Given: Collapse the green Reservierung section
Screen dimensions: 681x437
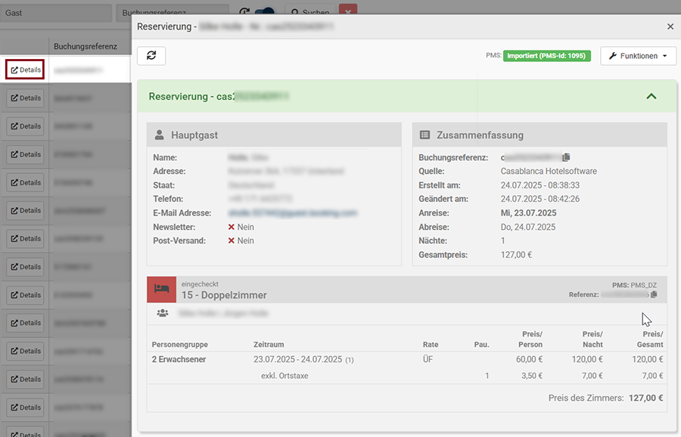Looking at the screenshot, I should click(x=651, y=97).
